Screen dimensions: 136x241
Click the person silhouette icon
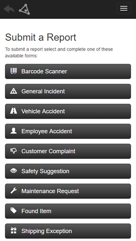click(14, 131)
